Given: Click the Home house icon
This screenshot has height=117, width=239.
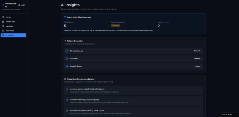Looking at the screenshot, I should [x=3, y=17].
